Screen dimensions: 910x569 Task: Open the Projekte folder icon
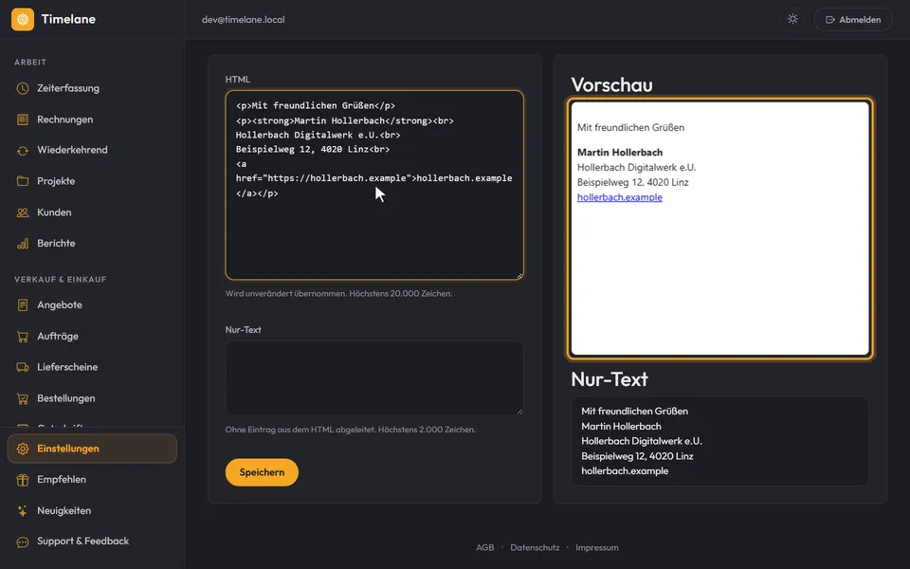click(x=23, y=181)
